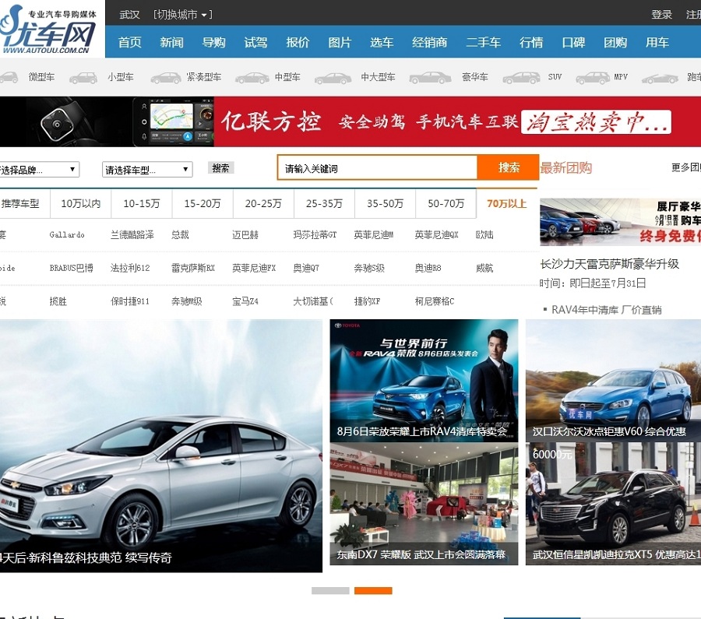Open the 宝马Z4 model link
The width and height of the screenshot is (701, 619).
(245, 301)
